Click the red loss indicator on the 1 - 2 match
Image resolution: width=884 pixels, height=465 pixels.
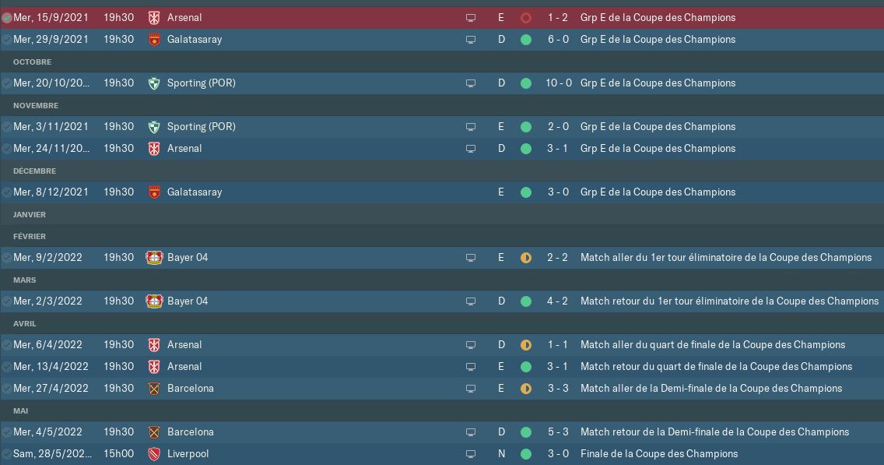click(526, 18)
